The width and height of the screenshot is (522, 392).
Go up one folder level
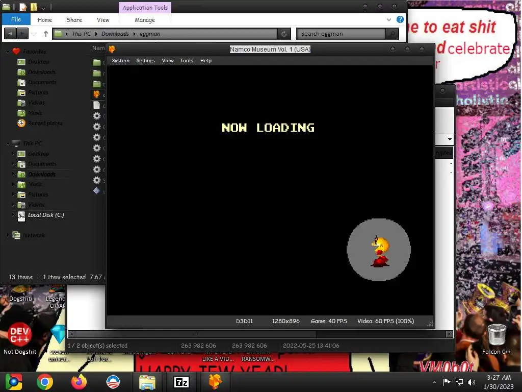(45, 34)
